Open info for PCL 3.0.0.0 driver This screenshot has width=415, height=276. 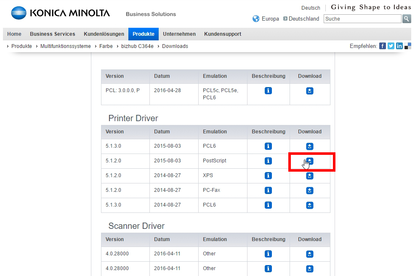point(268,91)
